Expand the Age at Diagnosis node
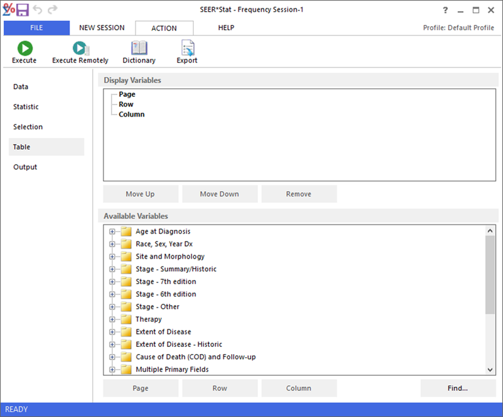Viewport: 503px width, 417px height. [x=112, y=232]
